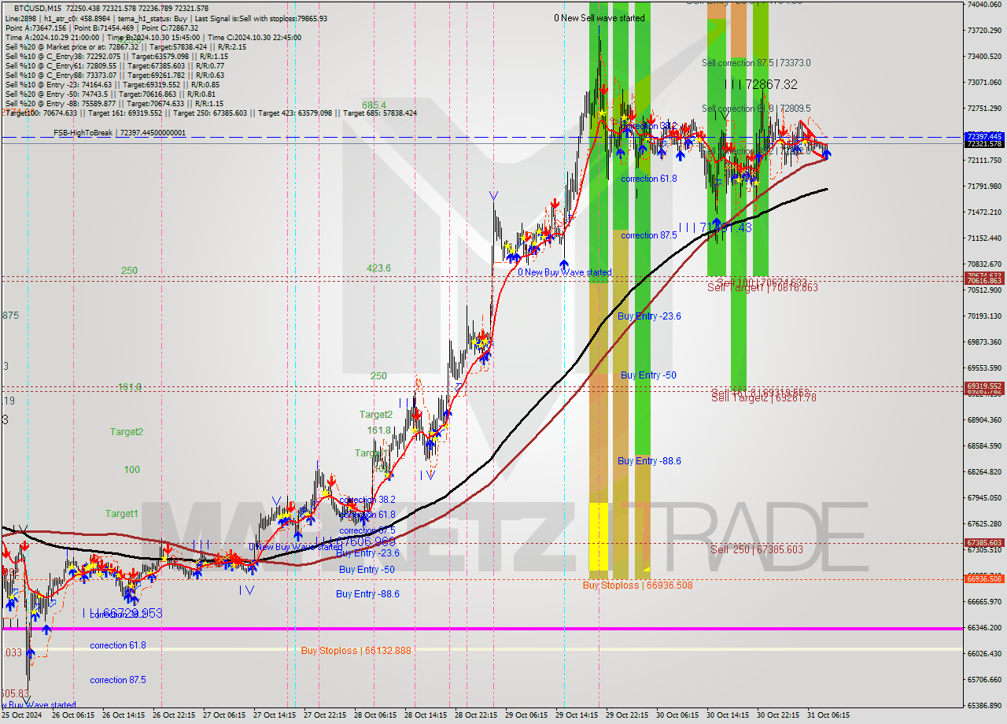This screenshot has width=1007, height=724.
Task: Click the 74040.000 price scale value
Action: (x=984, y=5)
